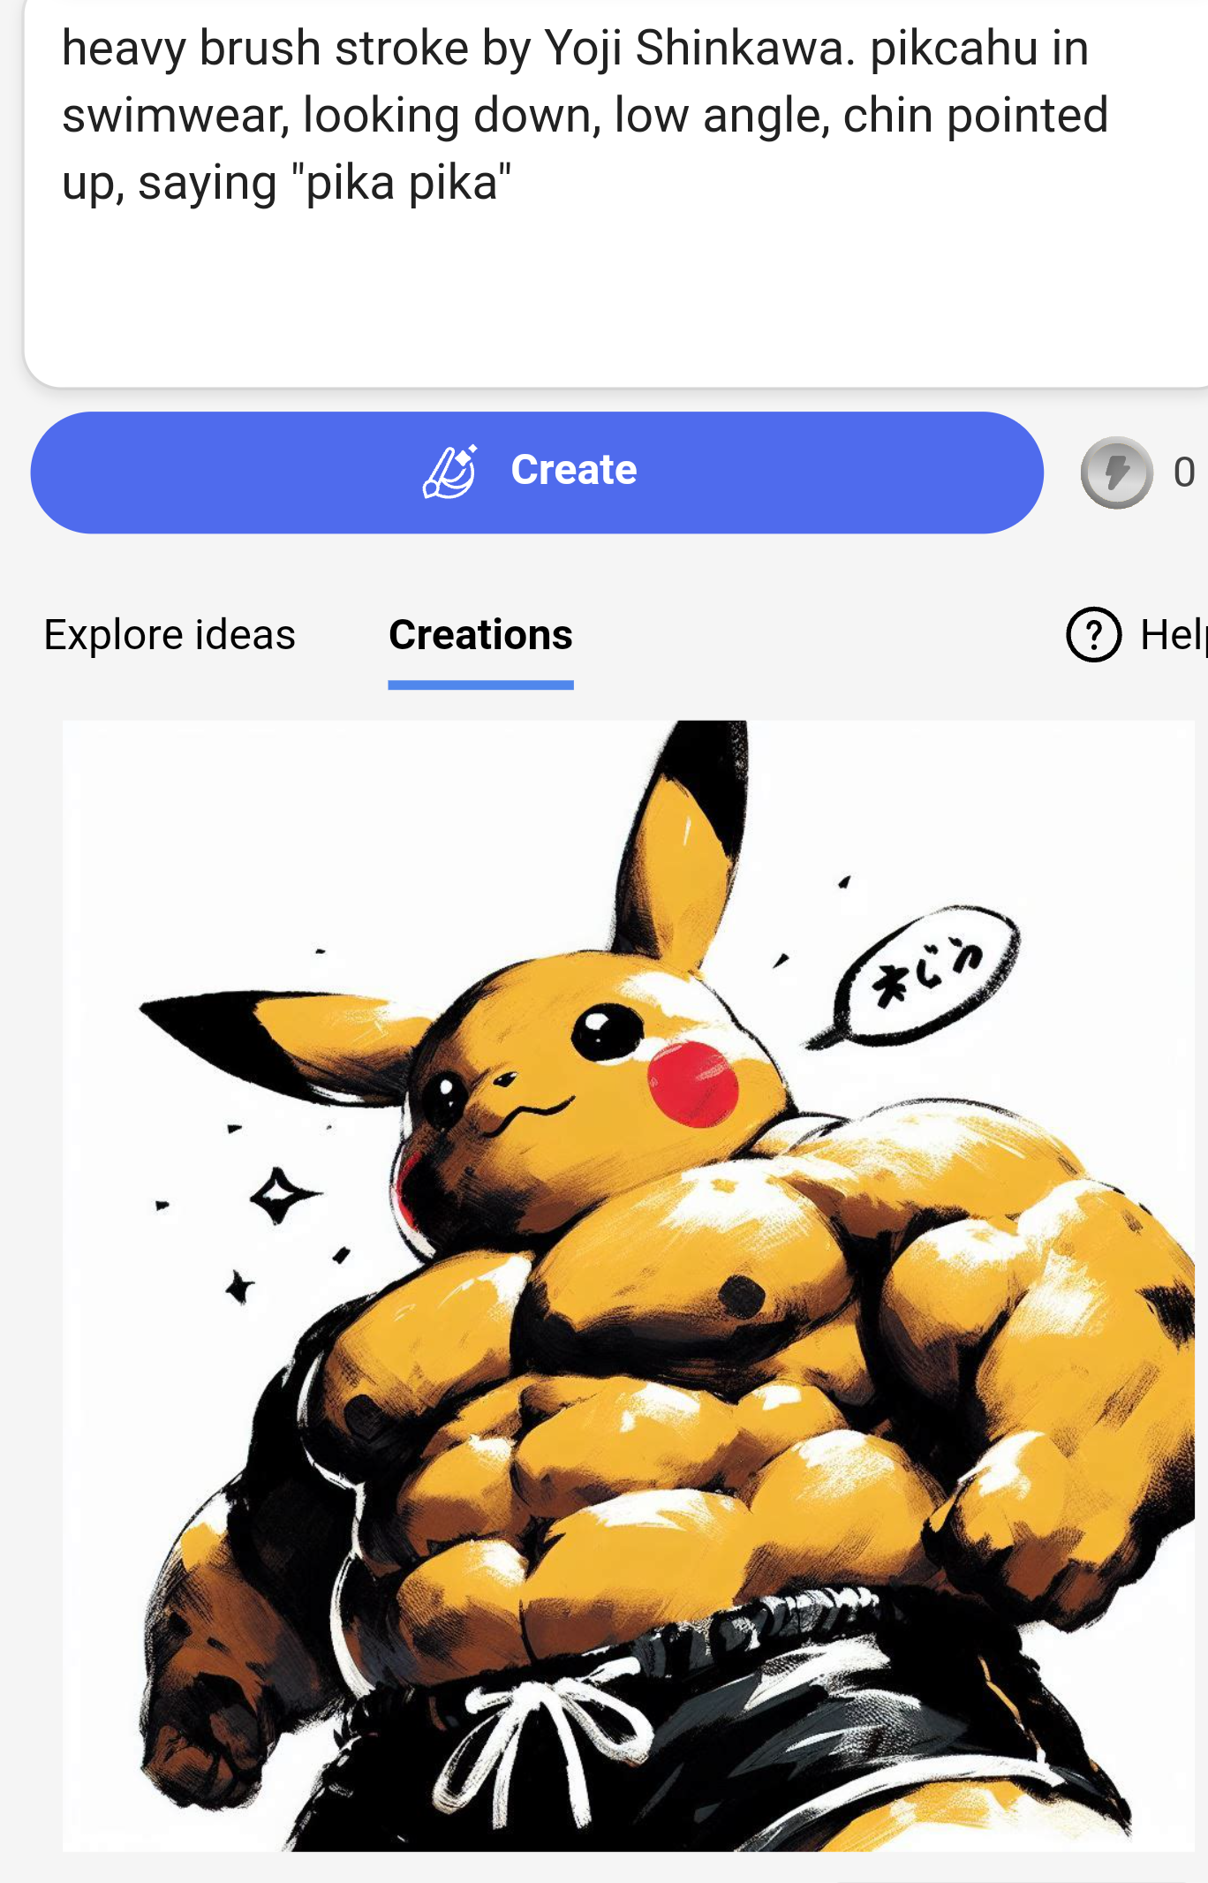Click Pikachu's red cheek in the image
The image size is (1208, 1883).
(693, 1084)
